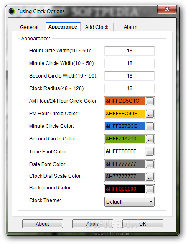This screenshot has width=188, height=244.
Task: Click the white &HFFFFFFFF color value
Action: click(125, 152)
